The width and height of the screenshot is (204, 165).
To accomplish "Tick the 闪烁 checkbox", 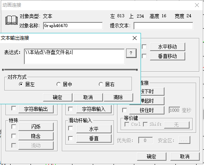I will pos(14,127).
